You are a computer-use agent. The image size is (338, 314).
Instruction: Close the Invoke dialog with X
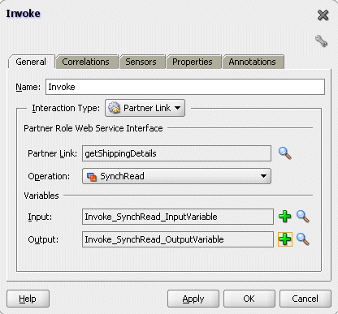323,15
